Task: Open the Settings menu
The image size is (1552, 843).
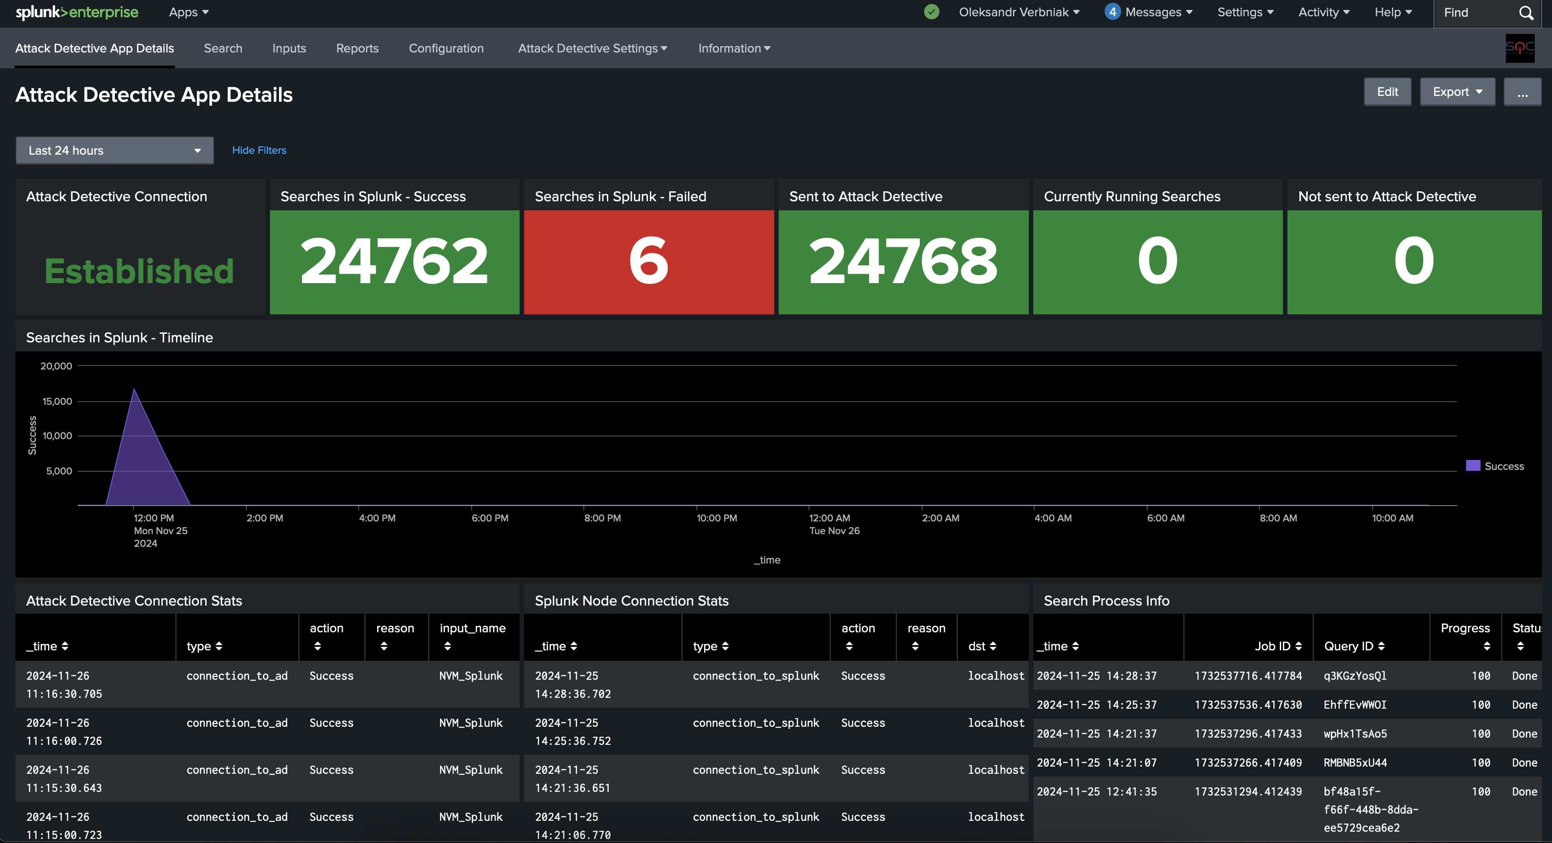Action: 1245,12
